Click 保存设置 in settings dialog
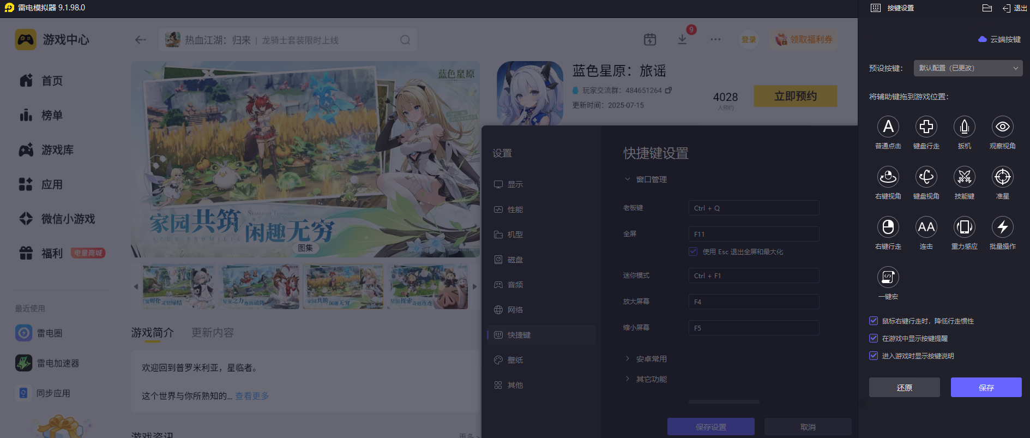Image resolution: width=1030 pixels, height=438 pixels. pos(711,427)
